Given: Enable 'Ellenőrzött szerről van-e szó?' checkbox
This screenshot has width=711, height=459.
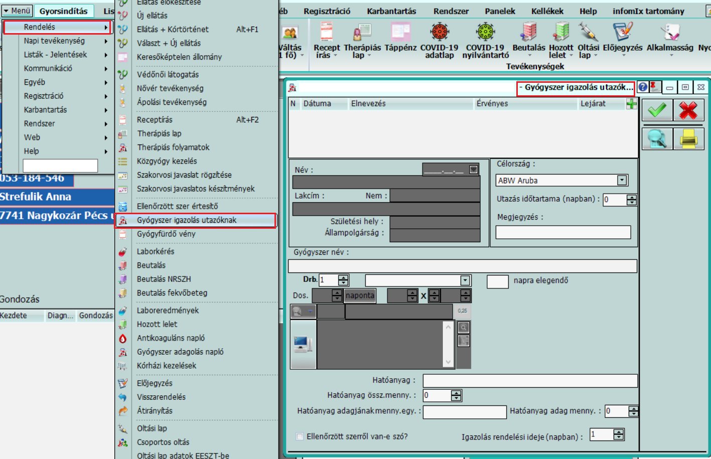Looking at the screenshot, I should (300, 436).
